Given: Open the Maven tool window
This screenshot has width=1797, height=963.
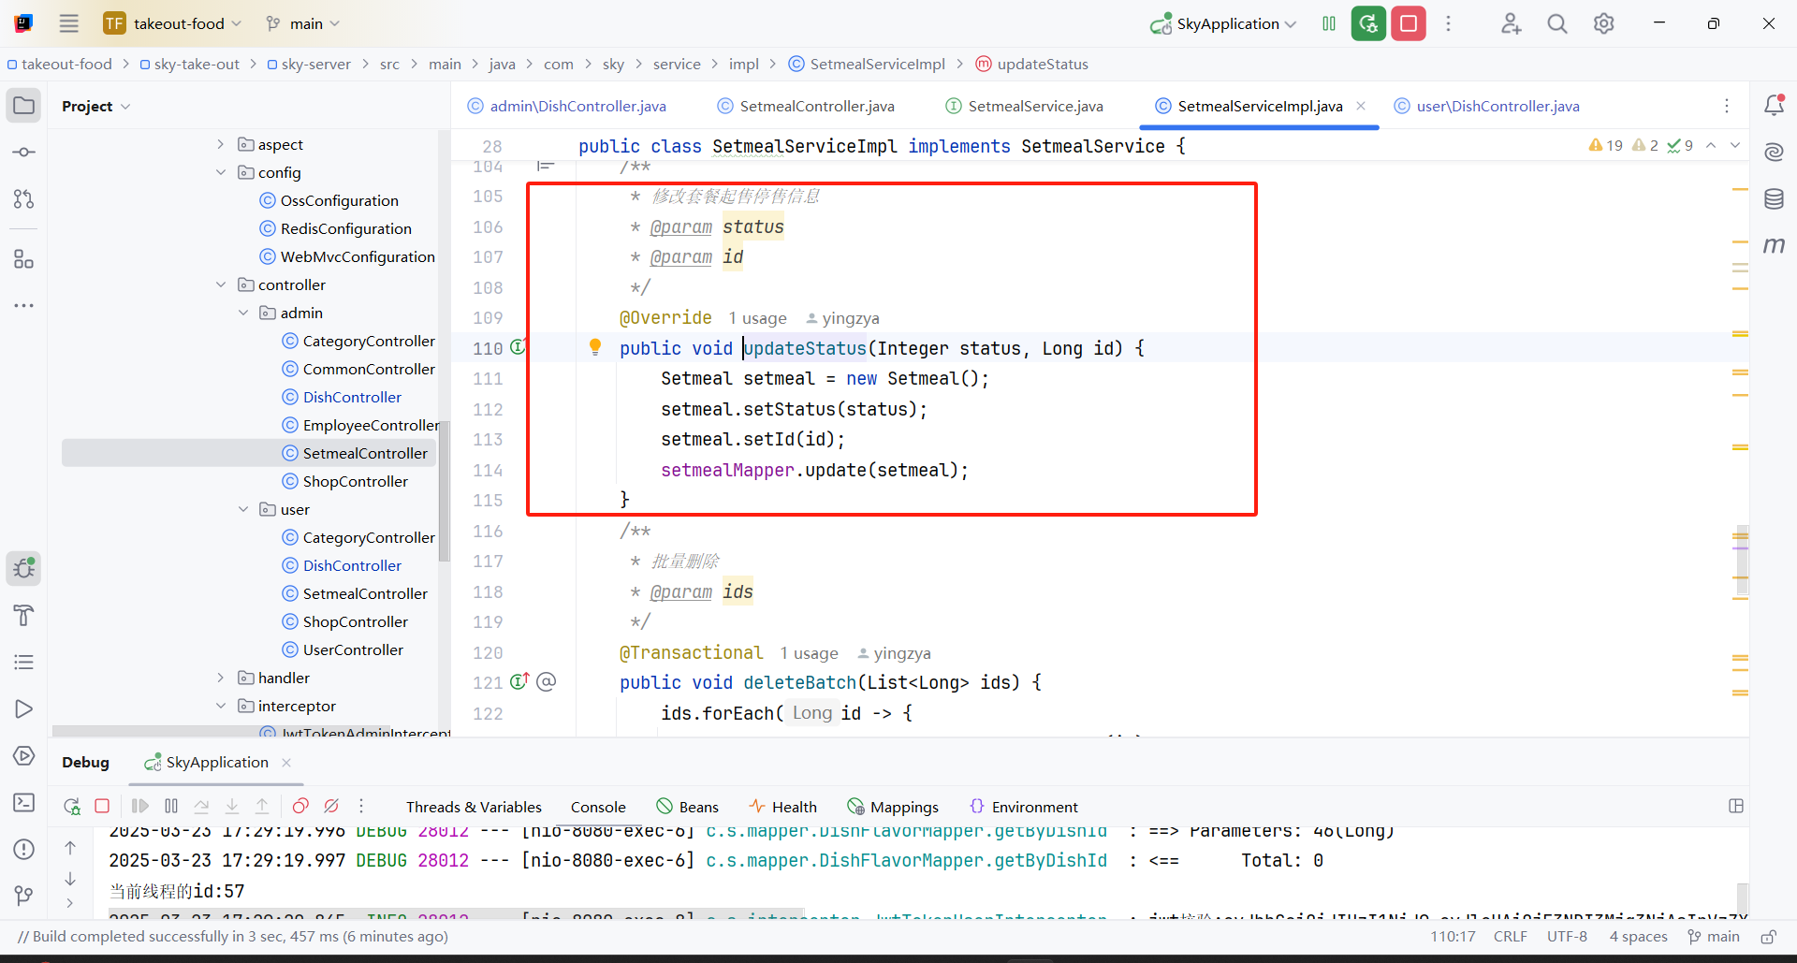Looking at the screenshot, I should point(1774,245).
